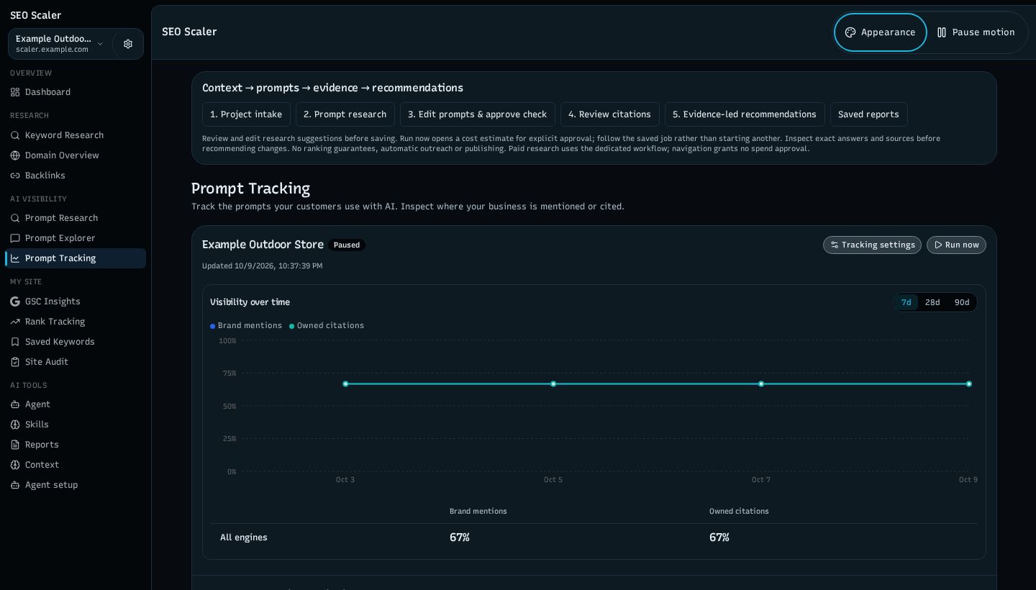
Task: Click the All engines row label
Action: [x=244, y=537]
